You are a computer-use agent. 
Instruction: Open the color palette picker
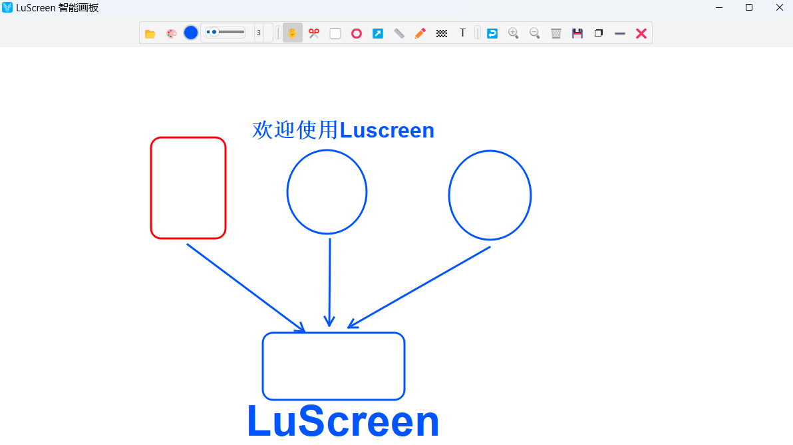pyautogui.click(x=172, y=33)
